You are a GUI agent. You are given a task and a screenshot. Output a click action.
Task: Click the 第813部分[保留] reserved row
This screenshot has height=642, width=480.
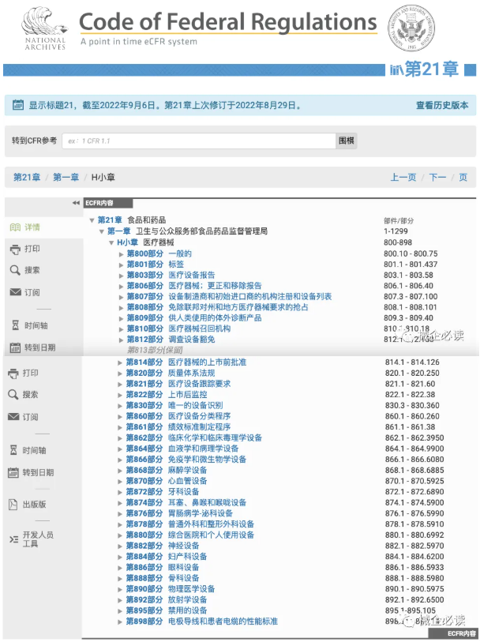pos(155,350)
